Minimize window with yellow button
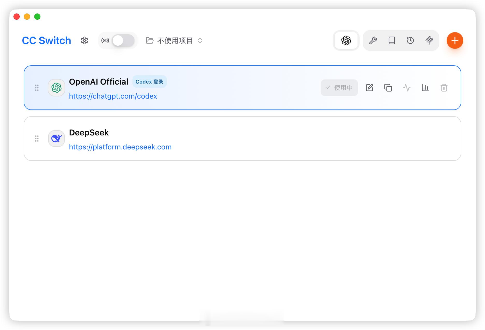Viewport: 485px width, 330px height. click(27, 17)
